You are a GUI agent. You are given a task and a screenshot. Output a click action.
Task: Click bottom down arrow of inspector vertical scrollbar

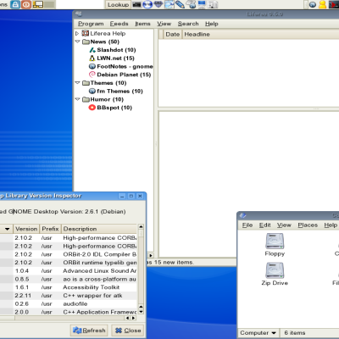tap(141, 312)
